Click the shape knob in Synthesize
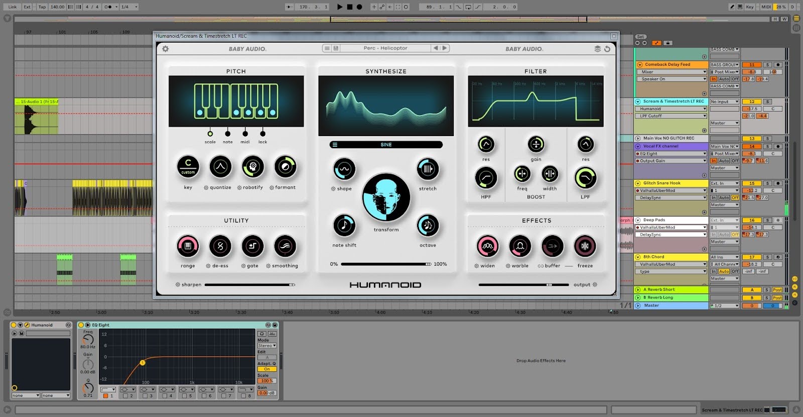Viewport: 803px width, 417px height. pos(344,169)
